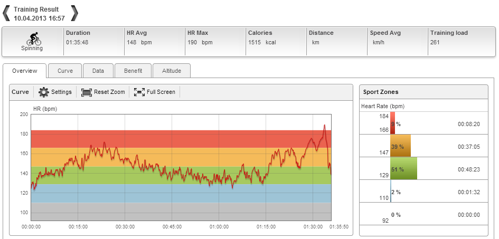Select the Benefit tab

coord(133,71)
